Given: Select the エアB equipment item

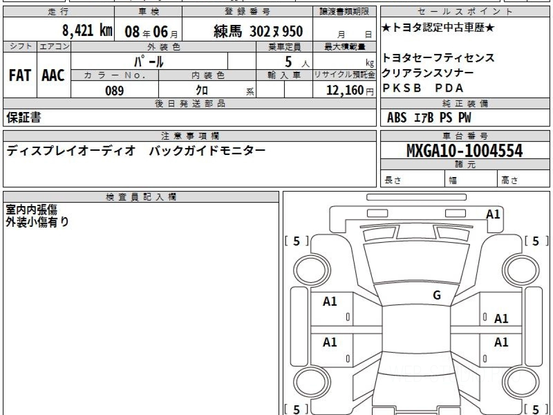Looking at the screenshot, I should [424, 118].
